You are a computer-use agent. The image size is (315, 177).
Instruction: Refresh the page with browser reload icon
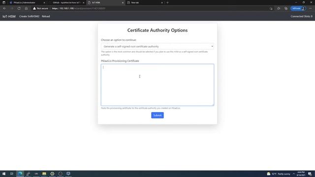point(19,8)
